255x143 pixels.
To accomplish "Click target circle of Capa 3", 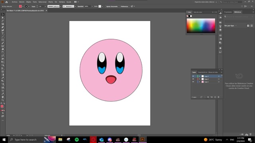I will [x=219, y=76].
